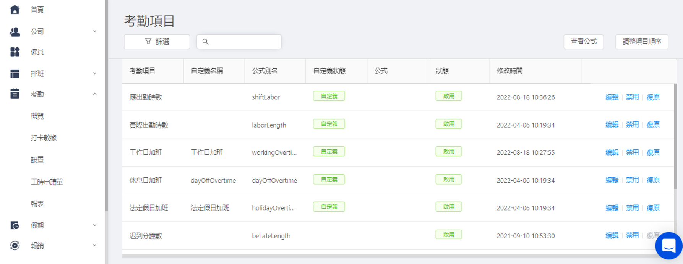Disable the 迟到分鐘數 row

(633, 235)
